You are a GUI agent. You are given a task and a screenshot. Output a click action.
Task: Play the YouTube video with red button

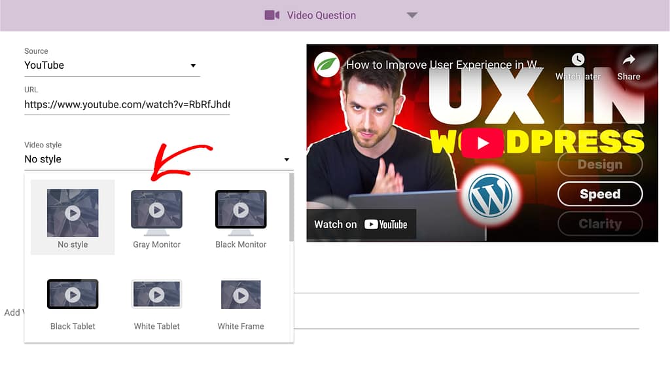click(x=482, y=143)
